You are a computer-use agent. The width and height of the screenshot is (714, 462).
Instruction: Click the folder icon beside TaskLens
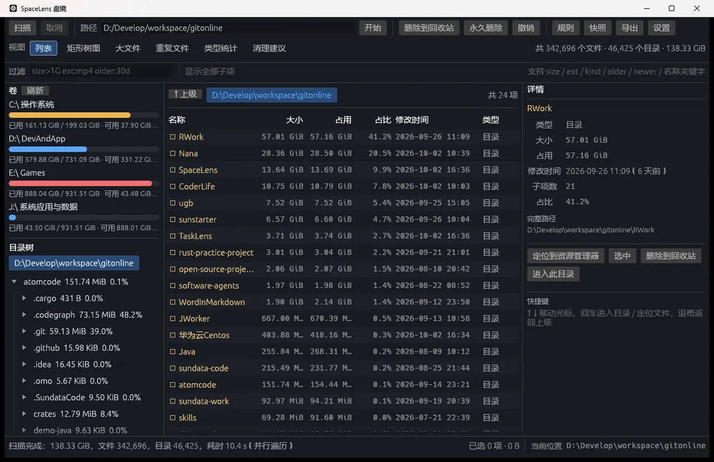[x=173, y=236]
